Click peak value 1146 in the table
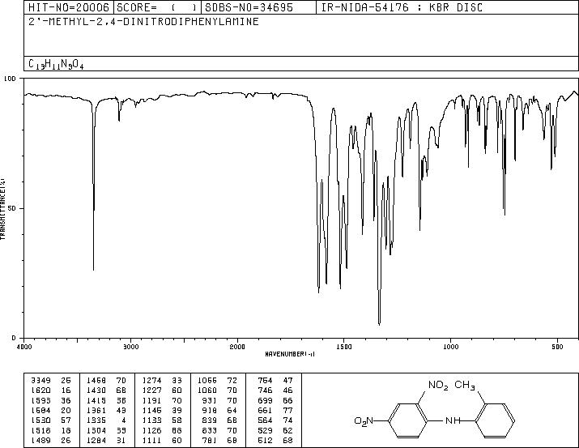The height and width of the screenshot is (448, 579). 151,410
